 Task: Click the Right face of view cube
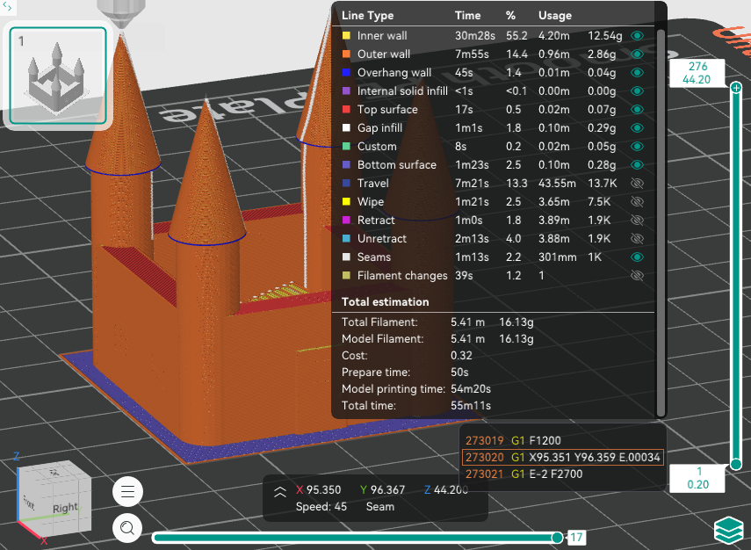click(x=65, y=507)
